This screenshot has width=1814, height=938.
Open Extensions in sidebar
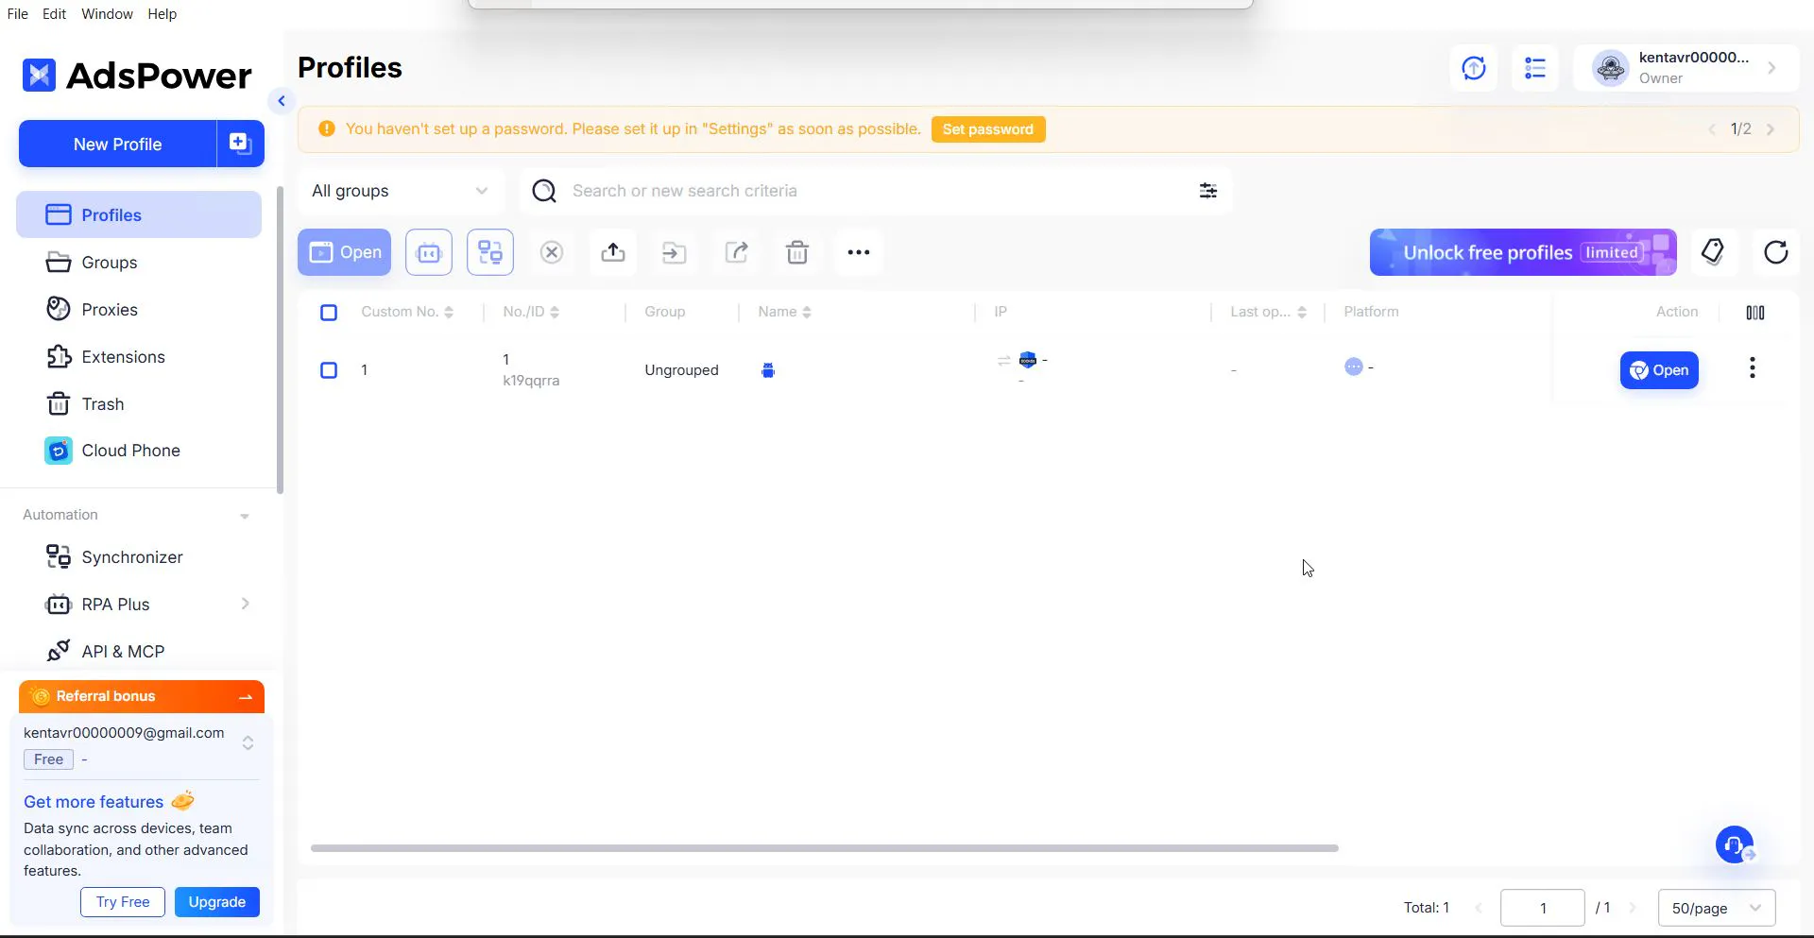pyautogui.click(x=139, y=357)
